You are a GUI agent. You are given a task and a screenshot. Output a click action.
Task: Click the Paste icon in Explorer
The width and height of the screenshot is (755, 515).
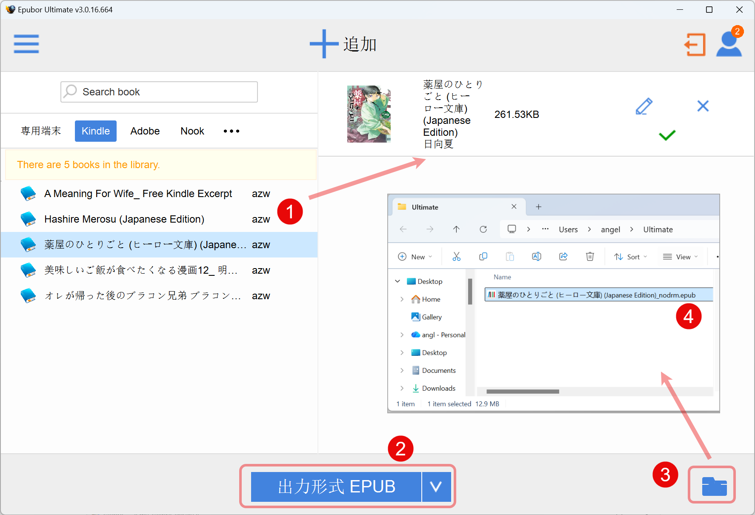[510, 257]
